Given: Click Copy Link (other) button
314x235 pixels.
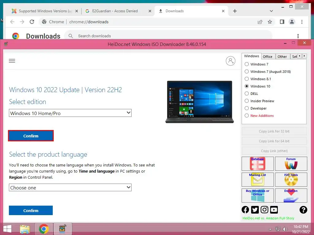Looking at the screenshot, I should coord(274,151).
